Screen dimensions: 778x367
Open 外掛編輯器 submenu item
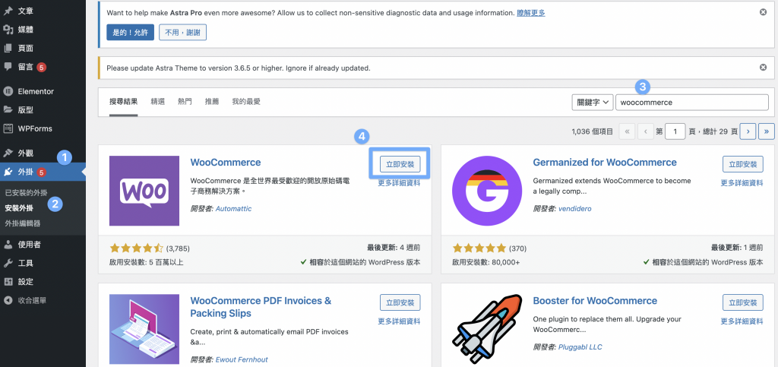23,223
